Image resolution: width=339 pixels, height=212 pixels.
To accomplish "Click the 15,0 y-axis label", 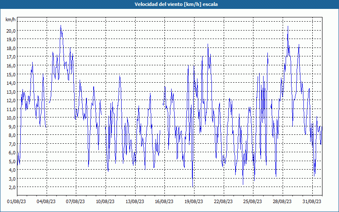I will point(11,75).
